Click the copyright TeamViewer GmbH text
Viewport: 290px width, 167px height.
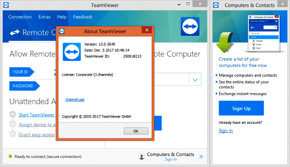pyautogui.click(x=97, y=117)
